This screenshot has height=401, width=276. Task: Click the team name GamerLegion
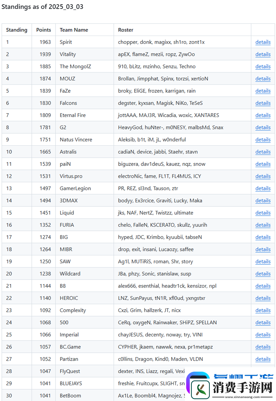(x=76, y=188)
